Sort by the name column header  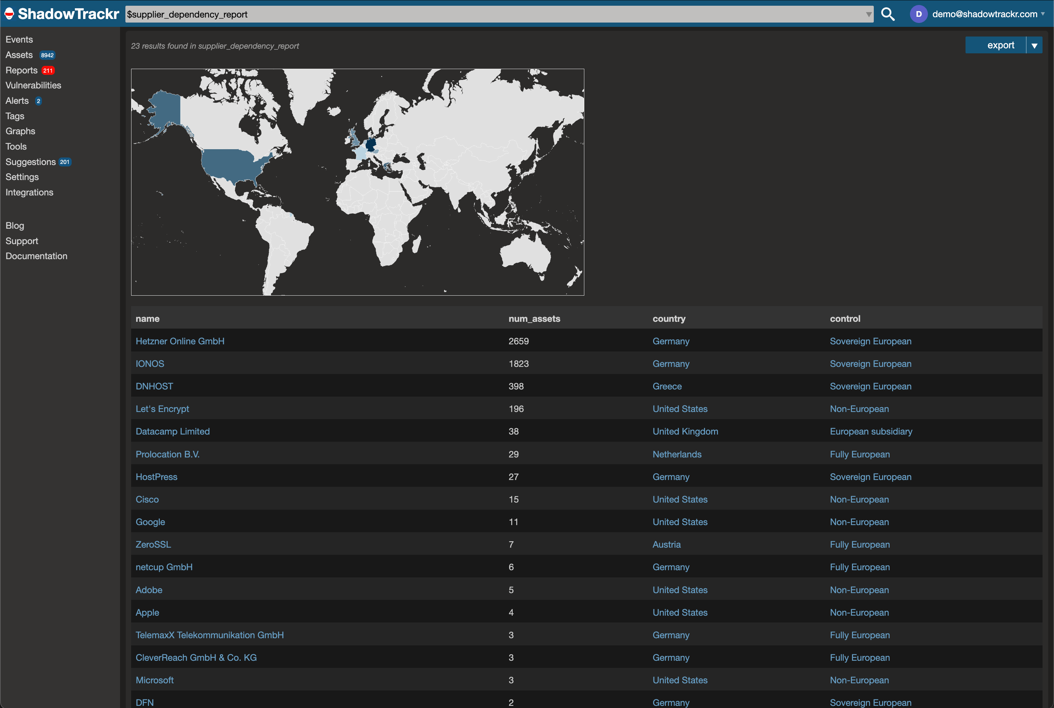pyautogui.click(x=147, y=319)
